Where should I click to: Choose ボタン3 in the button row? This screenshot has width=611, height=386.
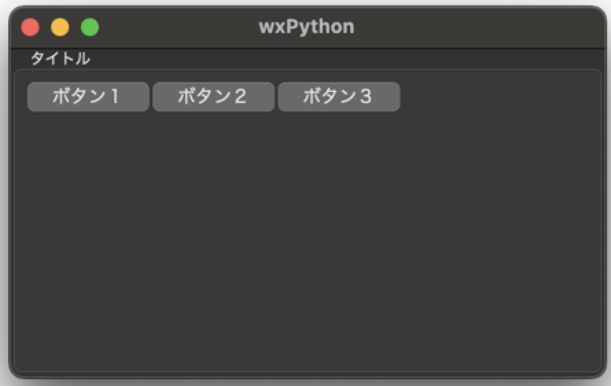339,97
